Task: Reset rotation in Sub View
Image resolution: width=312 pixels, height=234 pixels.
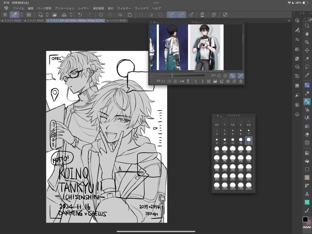Action: coord(175,81)
